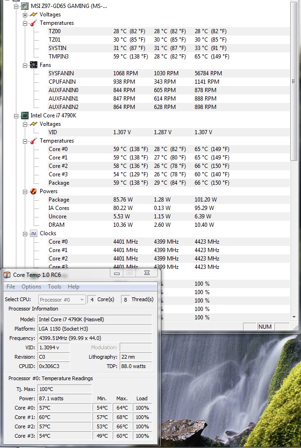Open the Options menu in Core Temp

click(31, 287)
